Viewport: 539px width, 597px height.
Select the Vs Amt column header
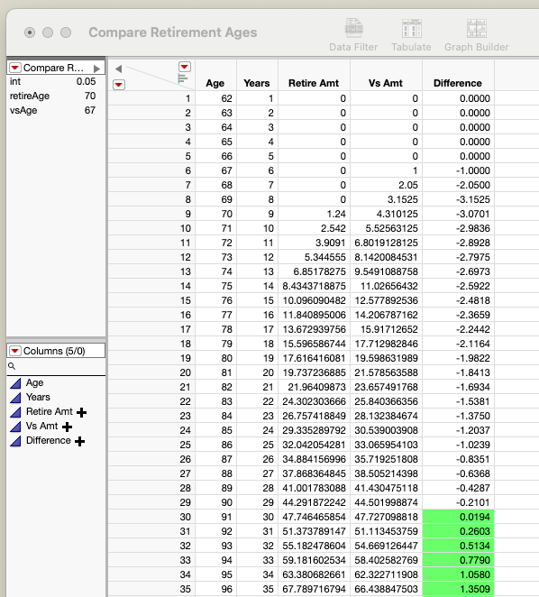pyautogui.click(x=386, y=83)
